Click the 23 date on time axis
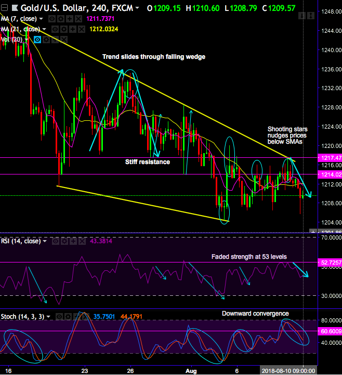 tap(85, 371)
